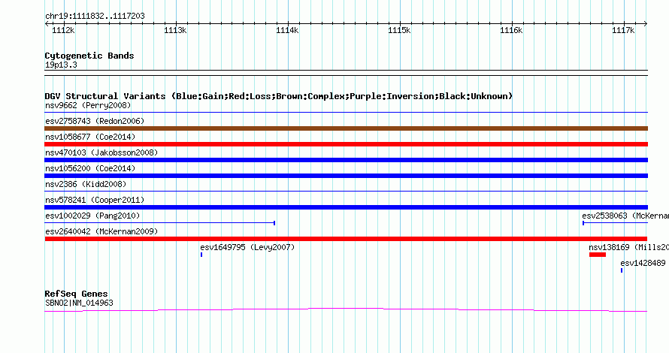
Task: Select the red nsv1058677 loss bar
Action: pos(346,144)
